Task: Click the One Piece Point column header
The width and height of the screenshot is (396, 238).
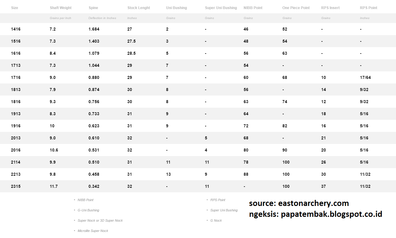Action: tap(296, 8)
